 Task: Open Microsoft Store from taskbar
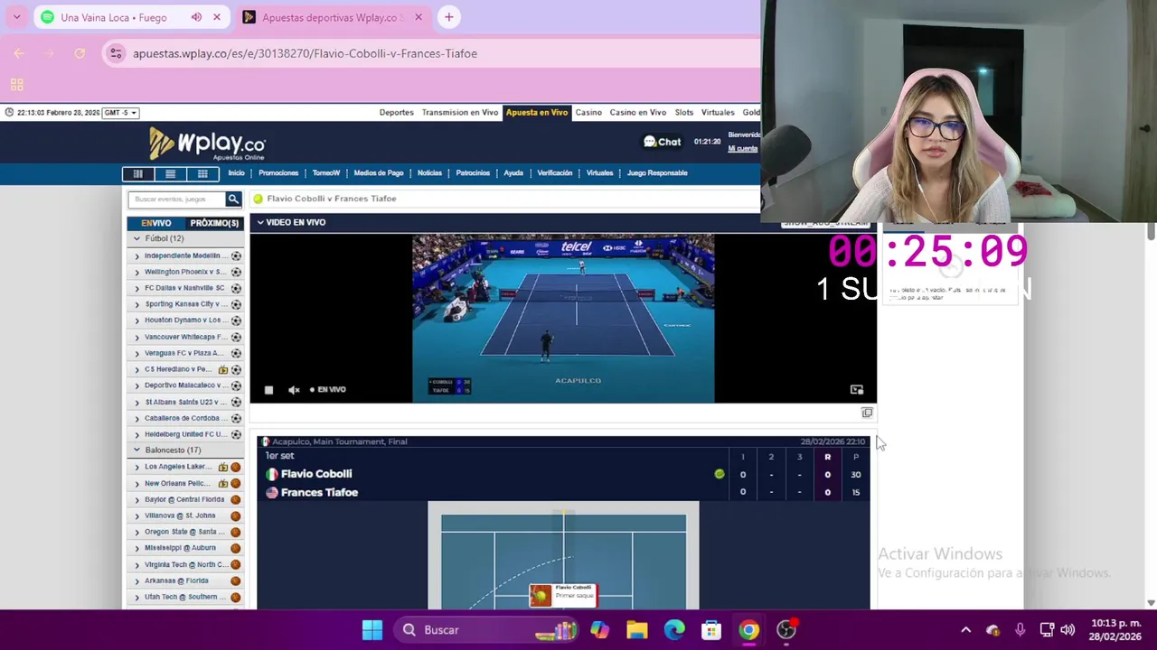point(711,630)
